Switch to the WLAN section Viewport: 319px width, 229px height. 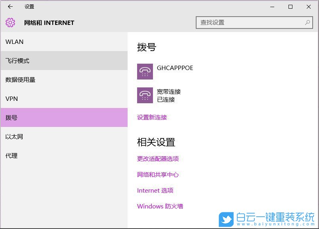tap(15, 42)
